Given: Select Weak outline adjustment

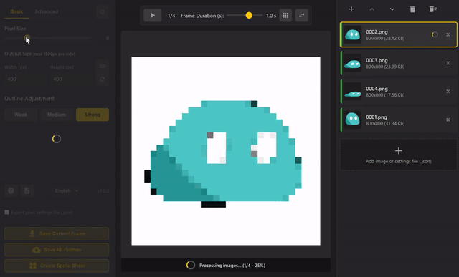Looking at the screenshot, I should [21, 115].
